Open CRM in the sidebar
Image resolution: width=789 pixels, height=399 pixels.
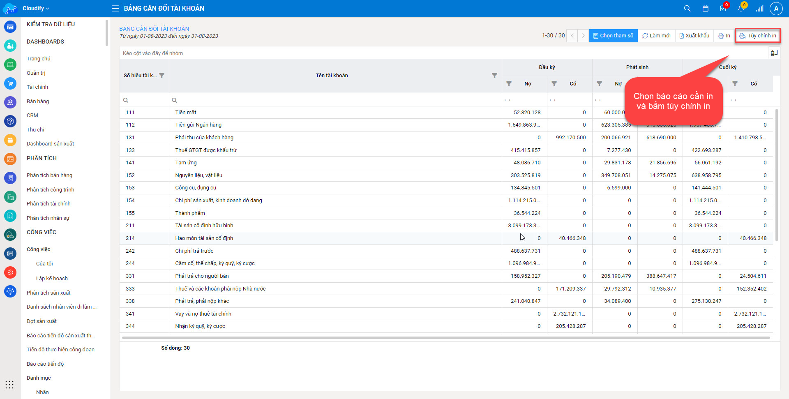32,115
